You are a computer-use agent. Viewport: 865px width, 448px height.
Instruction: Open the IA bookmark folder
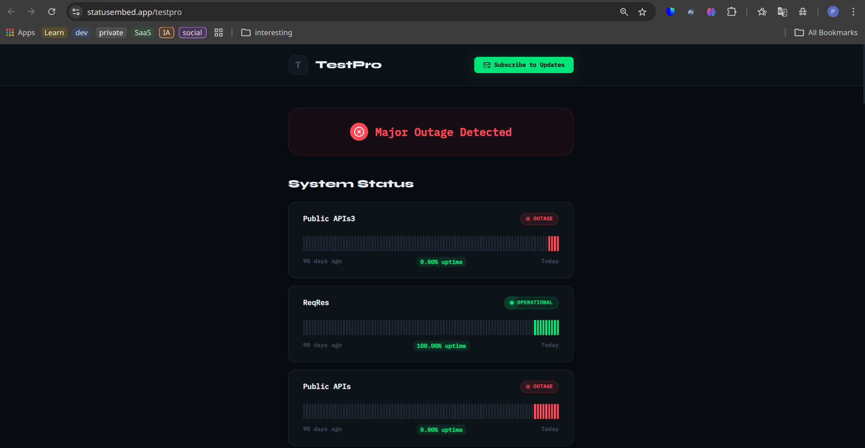tap(167, 32)
